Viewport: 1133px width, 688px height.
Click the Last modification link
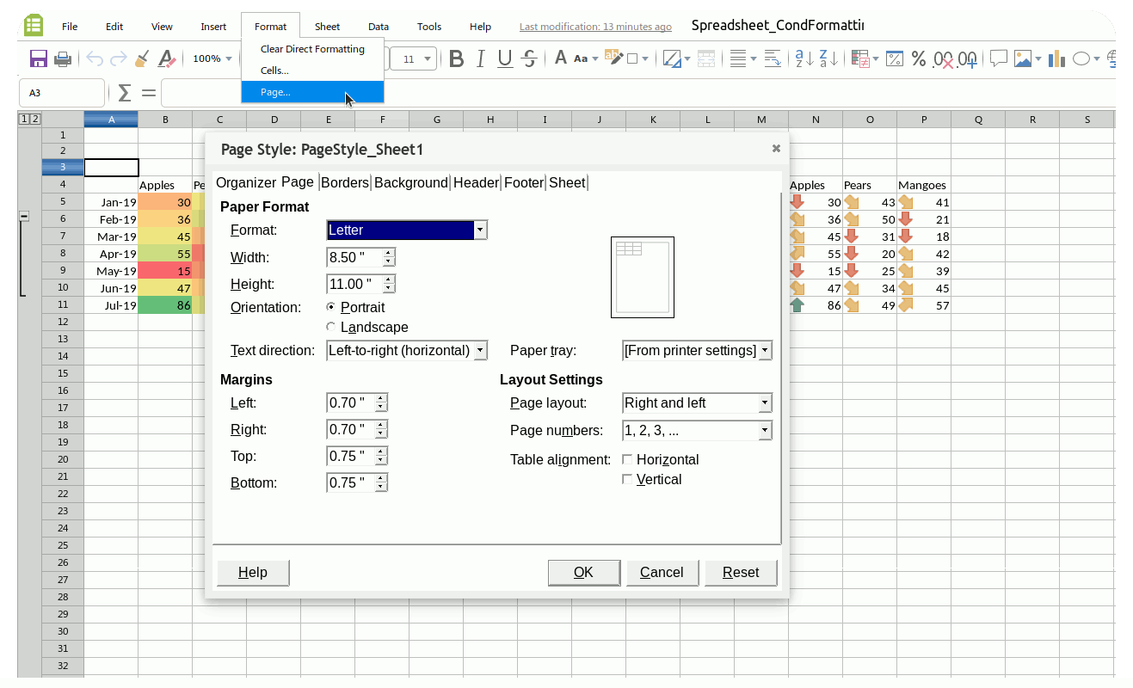click(595, 27)
